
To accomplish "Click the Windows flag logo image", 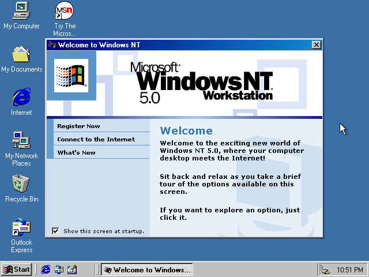I will [71, 76].
